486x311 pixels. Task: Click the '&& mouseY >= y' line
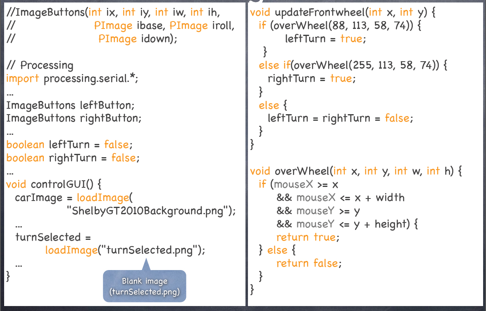[318, 211]
